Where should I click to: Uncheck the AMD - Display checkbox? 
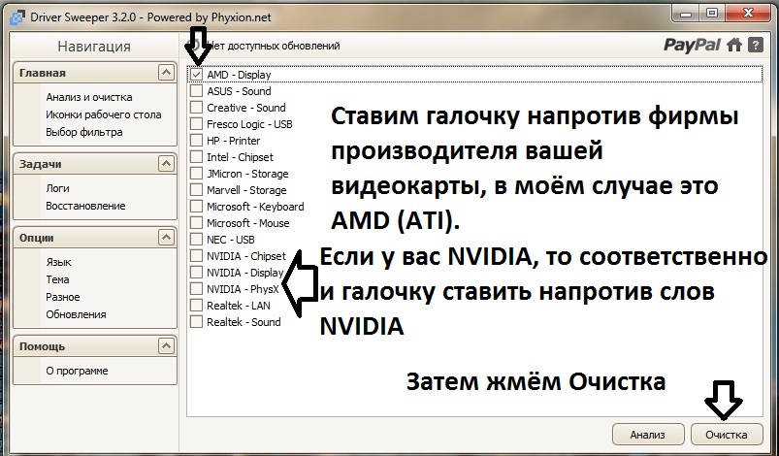coord(197,75)
